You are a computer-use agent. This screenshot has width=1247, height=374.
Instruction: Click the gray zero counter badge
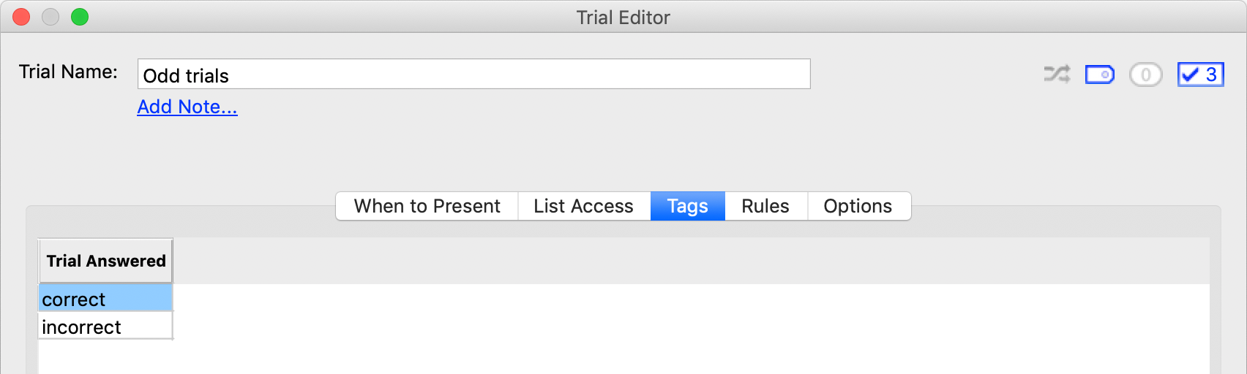1145,75
